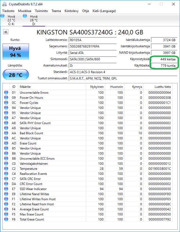This screenshot has height=232, width=180.
Task: Click the Käyttöaika 779 tuntia value box
Action: click(163, 66)
